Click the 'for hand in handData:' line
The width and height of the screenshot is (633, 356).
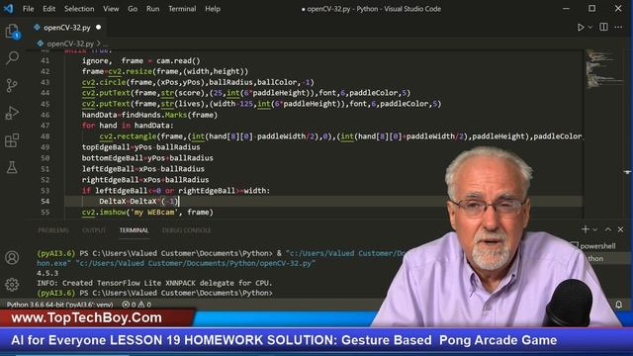pyautogui.click(x=128, y=126)
